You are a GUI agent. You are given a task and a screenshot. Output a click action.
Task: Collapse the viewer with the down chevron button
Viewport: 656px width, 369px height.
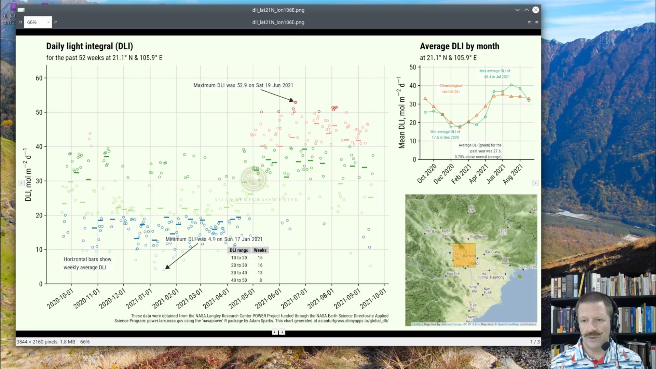(517, 10)
